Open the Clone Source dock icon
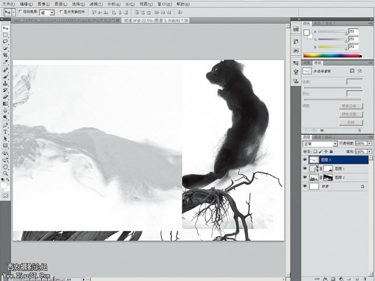This screenshot has width=375, height=281. pyautogui.click(x=296, y=81)
